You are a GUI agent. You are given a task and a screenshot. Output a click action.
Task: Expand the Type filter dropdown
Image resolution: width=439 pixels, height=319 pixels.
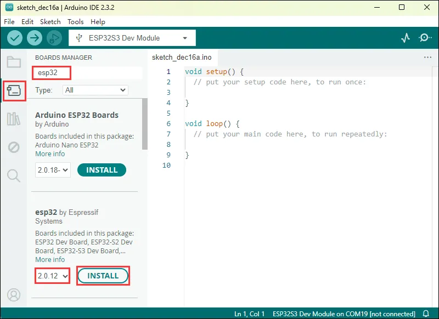tap(95, 90)
